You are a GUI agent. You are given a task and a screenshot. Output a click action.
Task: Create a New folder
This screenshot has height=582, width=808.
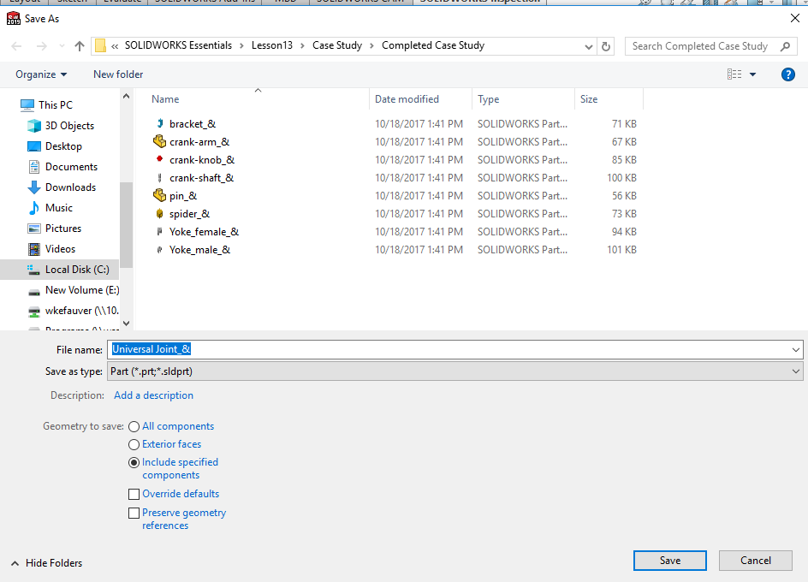[x=118, y=74]
